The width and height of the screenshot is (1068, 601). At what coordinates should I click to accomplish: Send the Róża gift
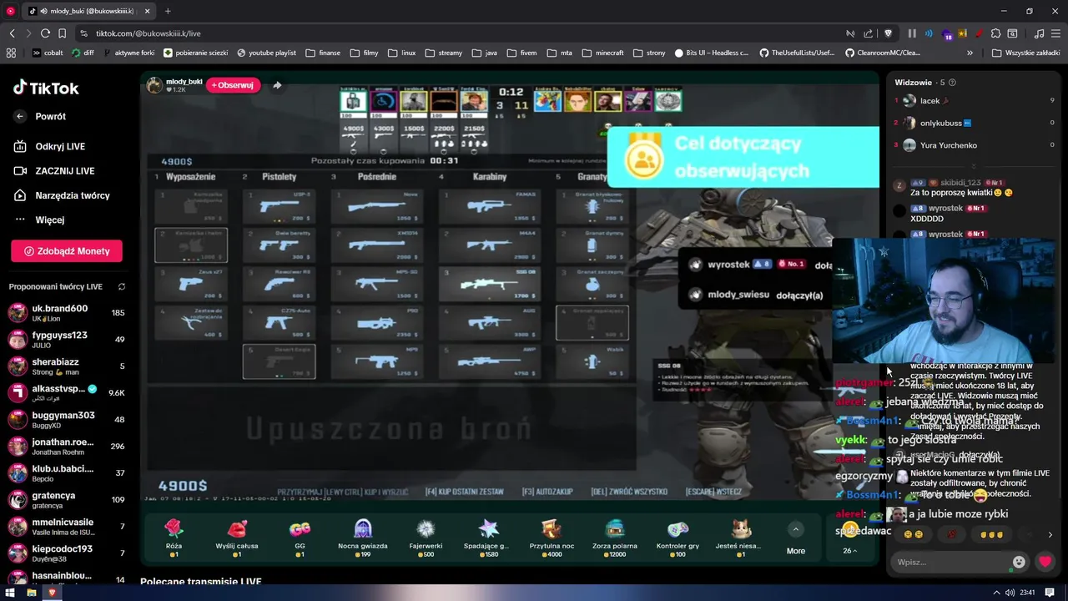[174, 537]
